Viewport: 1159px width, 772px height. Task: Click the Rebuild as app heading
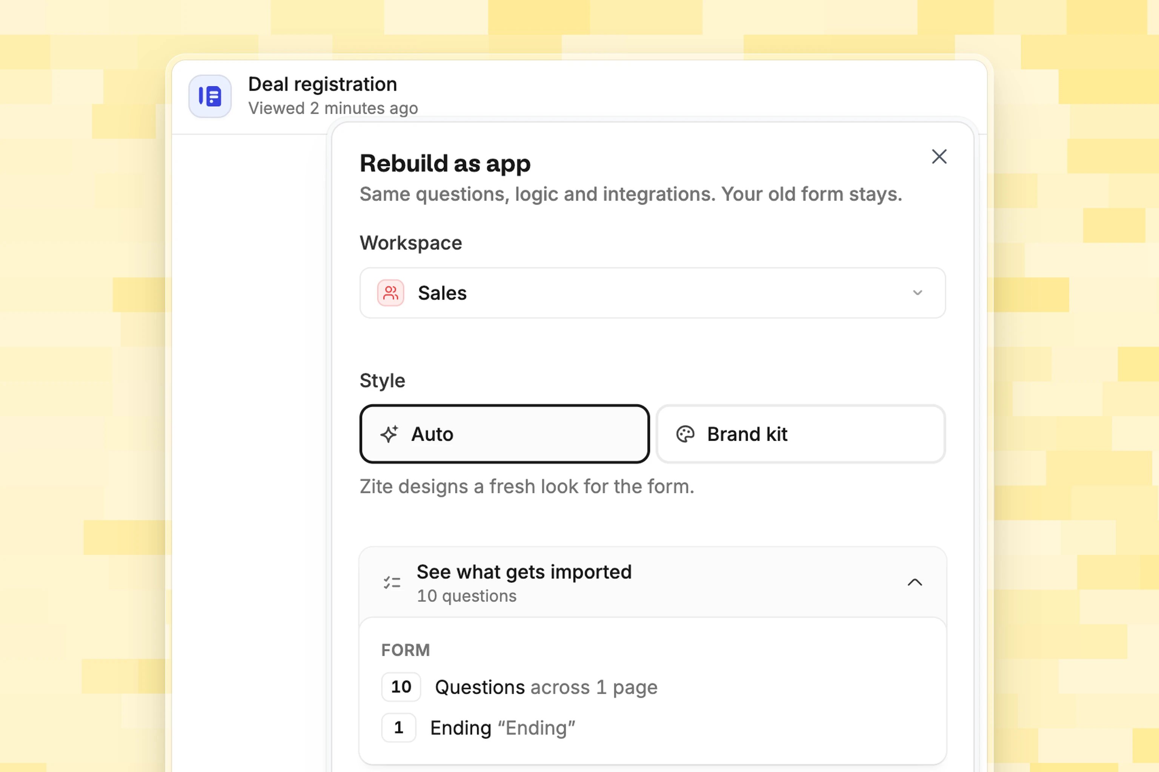445,164
